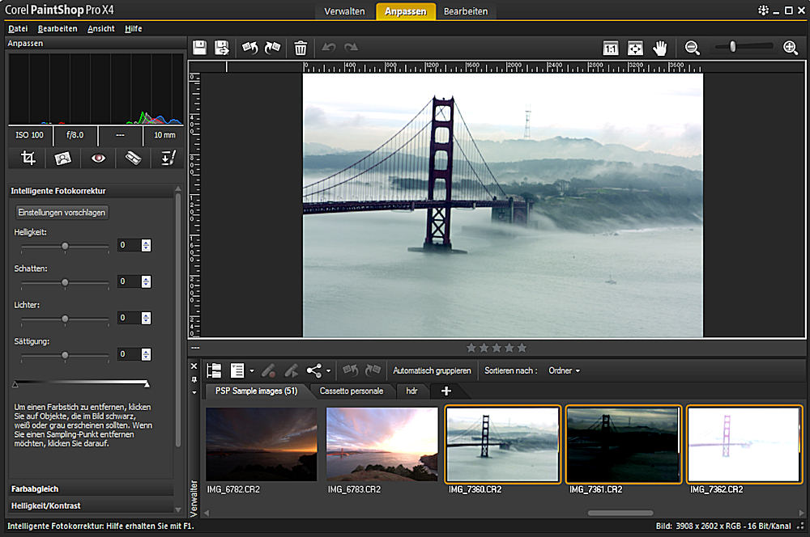Click Einstellungen vorschlagen button
Screen dimensions: 810x537
[x=62, y=212]
